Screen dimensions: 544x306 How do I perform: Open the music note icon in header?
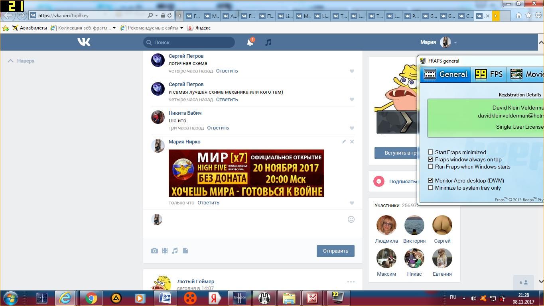(x=268, y=42)
